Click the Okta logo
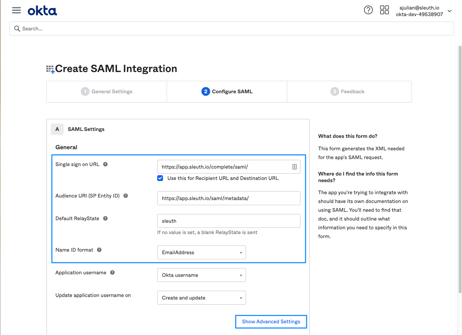This screenshot has height=335, width=462. point(42,11)
